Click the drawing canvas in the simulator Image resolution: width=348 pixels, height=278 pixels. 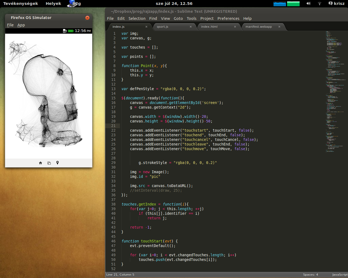49,96
